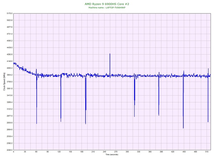
Task: Click the 4439.0 y-axis value
Action: 10,48
